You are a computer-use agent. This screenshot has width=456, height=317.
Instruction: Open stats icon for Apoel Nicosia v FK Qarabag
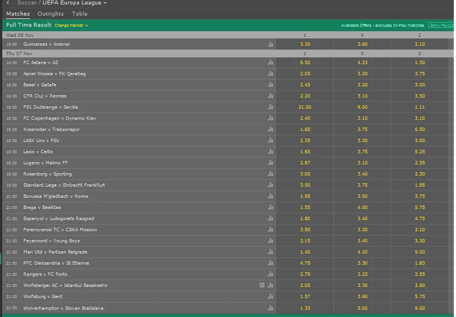271,74
